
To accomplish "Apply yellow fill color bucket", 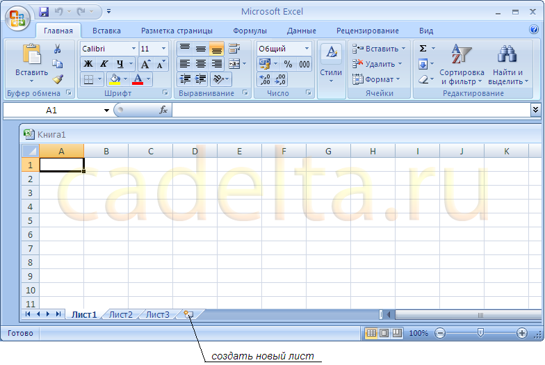I will [115, 79].
